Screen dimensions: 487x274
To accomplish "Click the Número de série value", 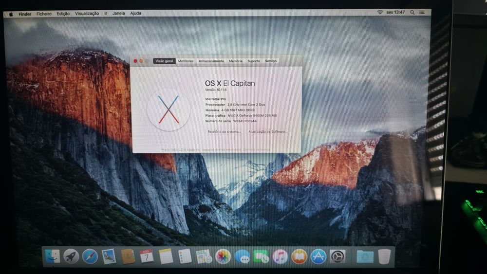I will click(x=245, y=121).
